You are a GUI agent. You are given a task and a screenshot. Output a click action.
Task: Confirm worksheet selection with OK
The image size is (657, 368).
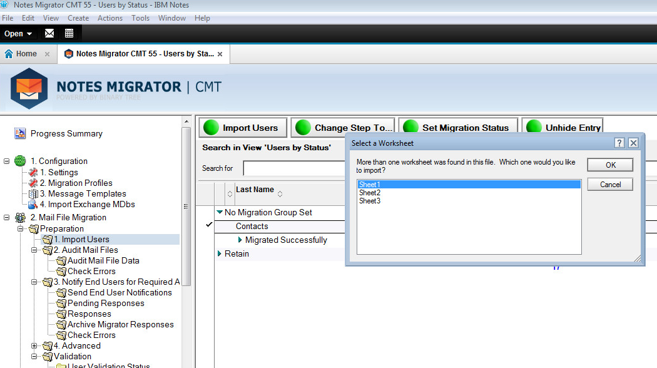(x=610, y=165)
